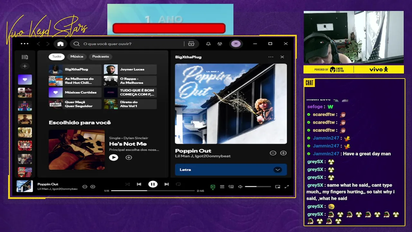The height and width of the screenshot is (232, 412).
Task: Open Liked Songs heart in sidebar
Action: tap(25, 80)
